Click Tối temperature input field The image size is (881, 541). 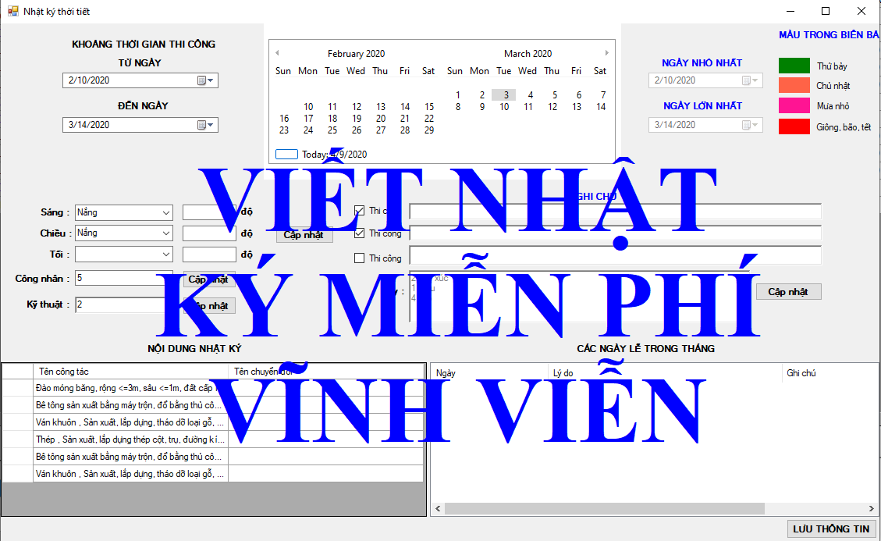pos(209,254)
